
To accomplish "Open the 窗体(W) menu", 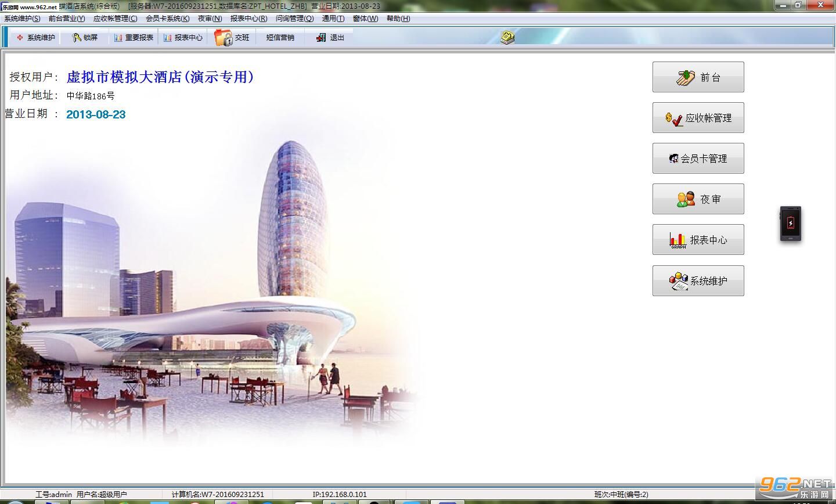I will tap(365, 19).
